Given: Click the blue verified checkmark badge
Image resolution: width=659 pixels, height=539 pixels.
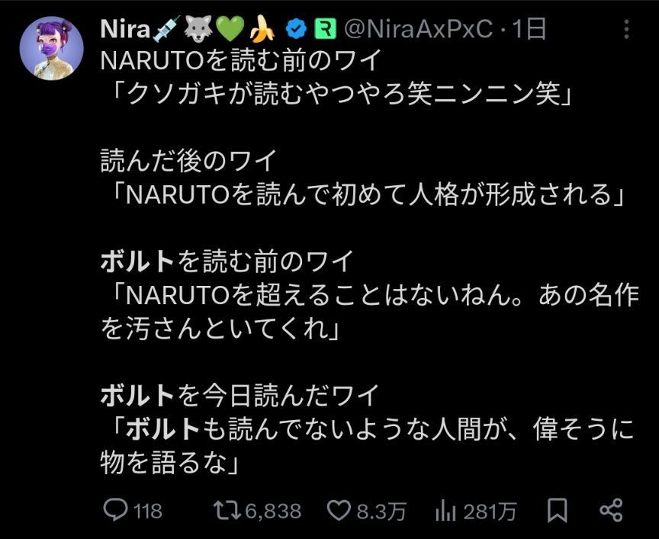Looking at the screenshot, I should pos(295,30).
